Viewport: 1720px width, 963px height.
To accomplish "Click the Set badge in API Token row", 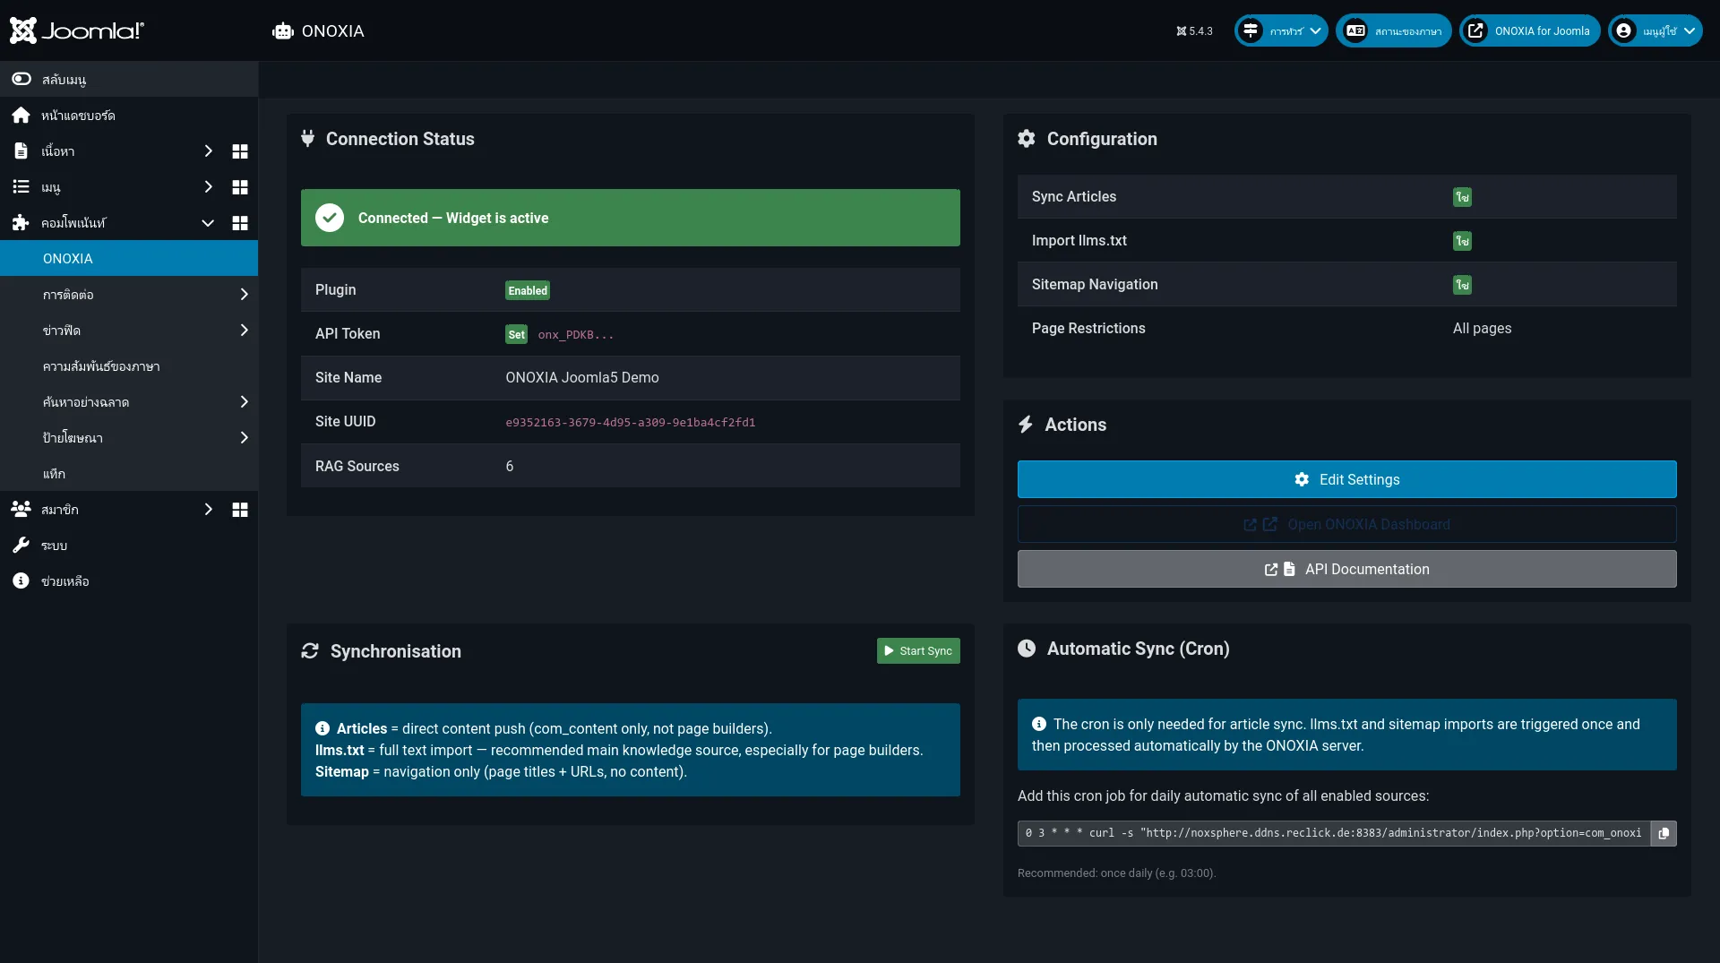I will pos(516,334).
